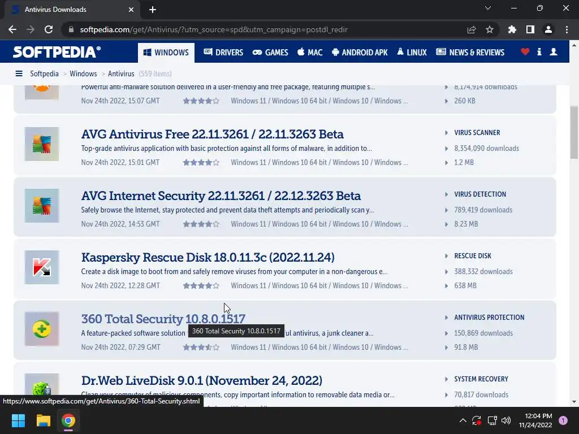Close the Antivirus Downloads tab
This screenshot has width=579, height=434.
131,10
